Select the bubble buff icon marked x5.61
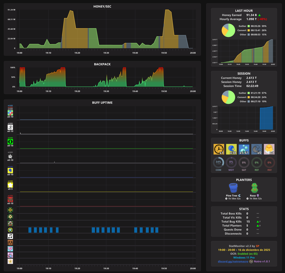Image resolution: width=285 pixels, height=273 pixels. (x=244, y=149)
